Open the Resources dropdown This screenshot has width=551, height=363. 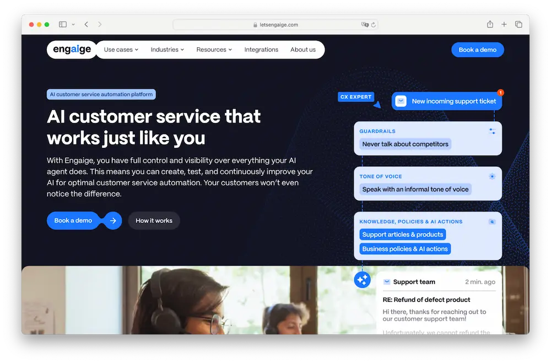pos(214,50)
